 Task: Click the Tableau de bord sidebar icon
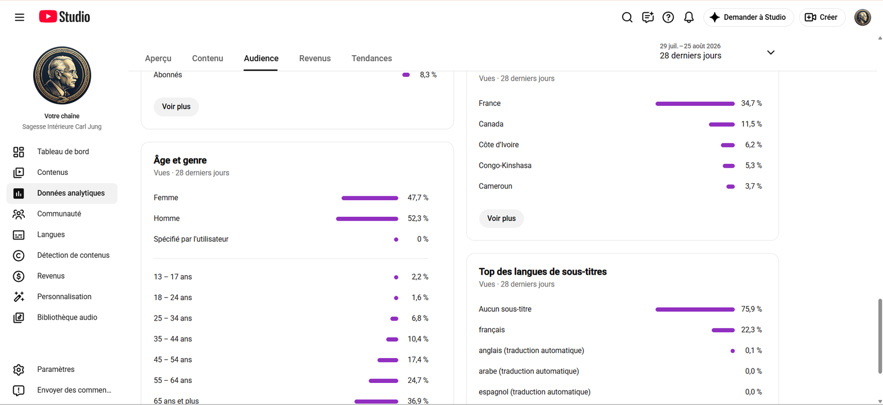(x=19, y=152)
